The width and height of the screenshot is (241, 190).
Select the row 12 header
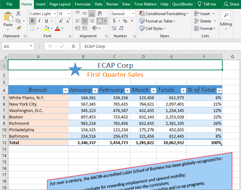[x=4, y=142]
